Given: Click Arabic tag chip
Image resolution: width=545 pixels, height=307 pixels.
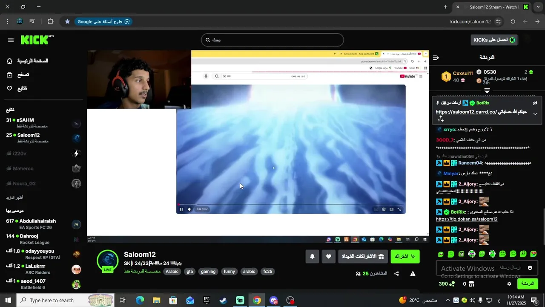Looking at the screenshot, I should [172, 272].
